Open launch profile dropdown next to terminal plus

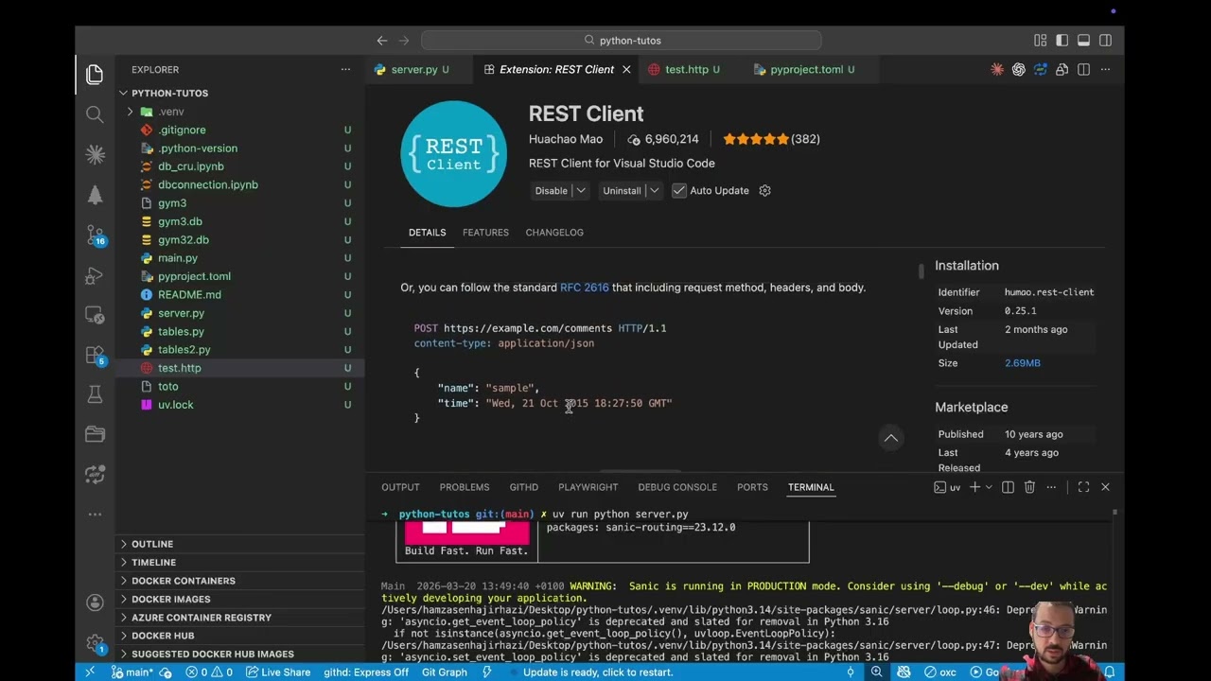click(x=989, y=487)
